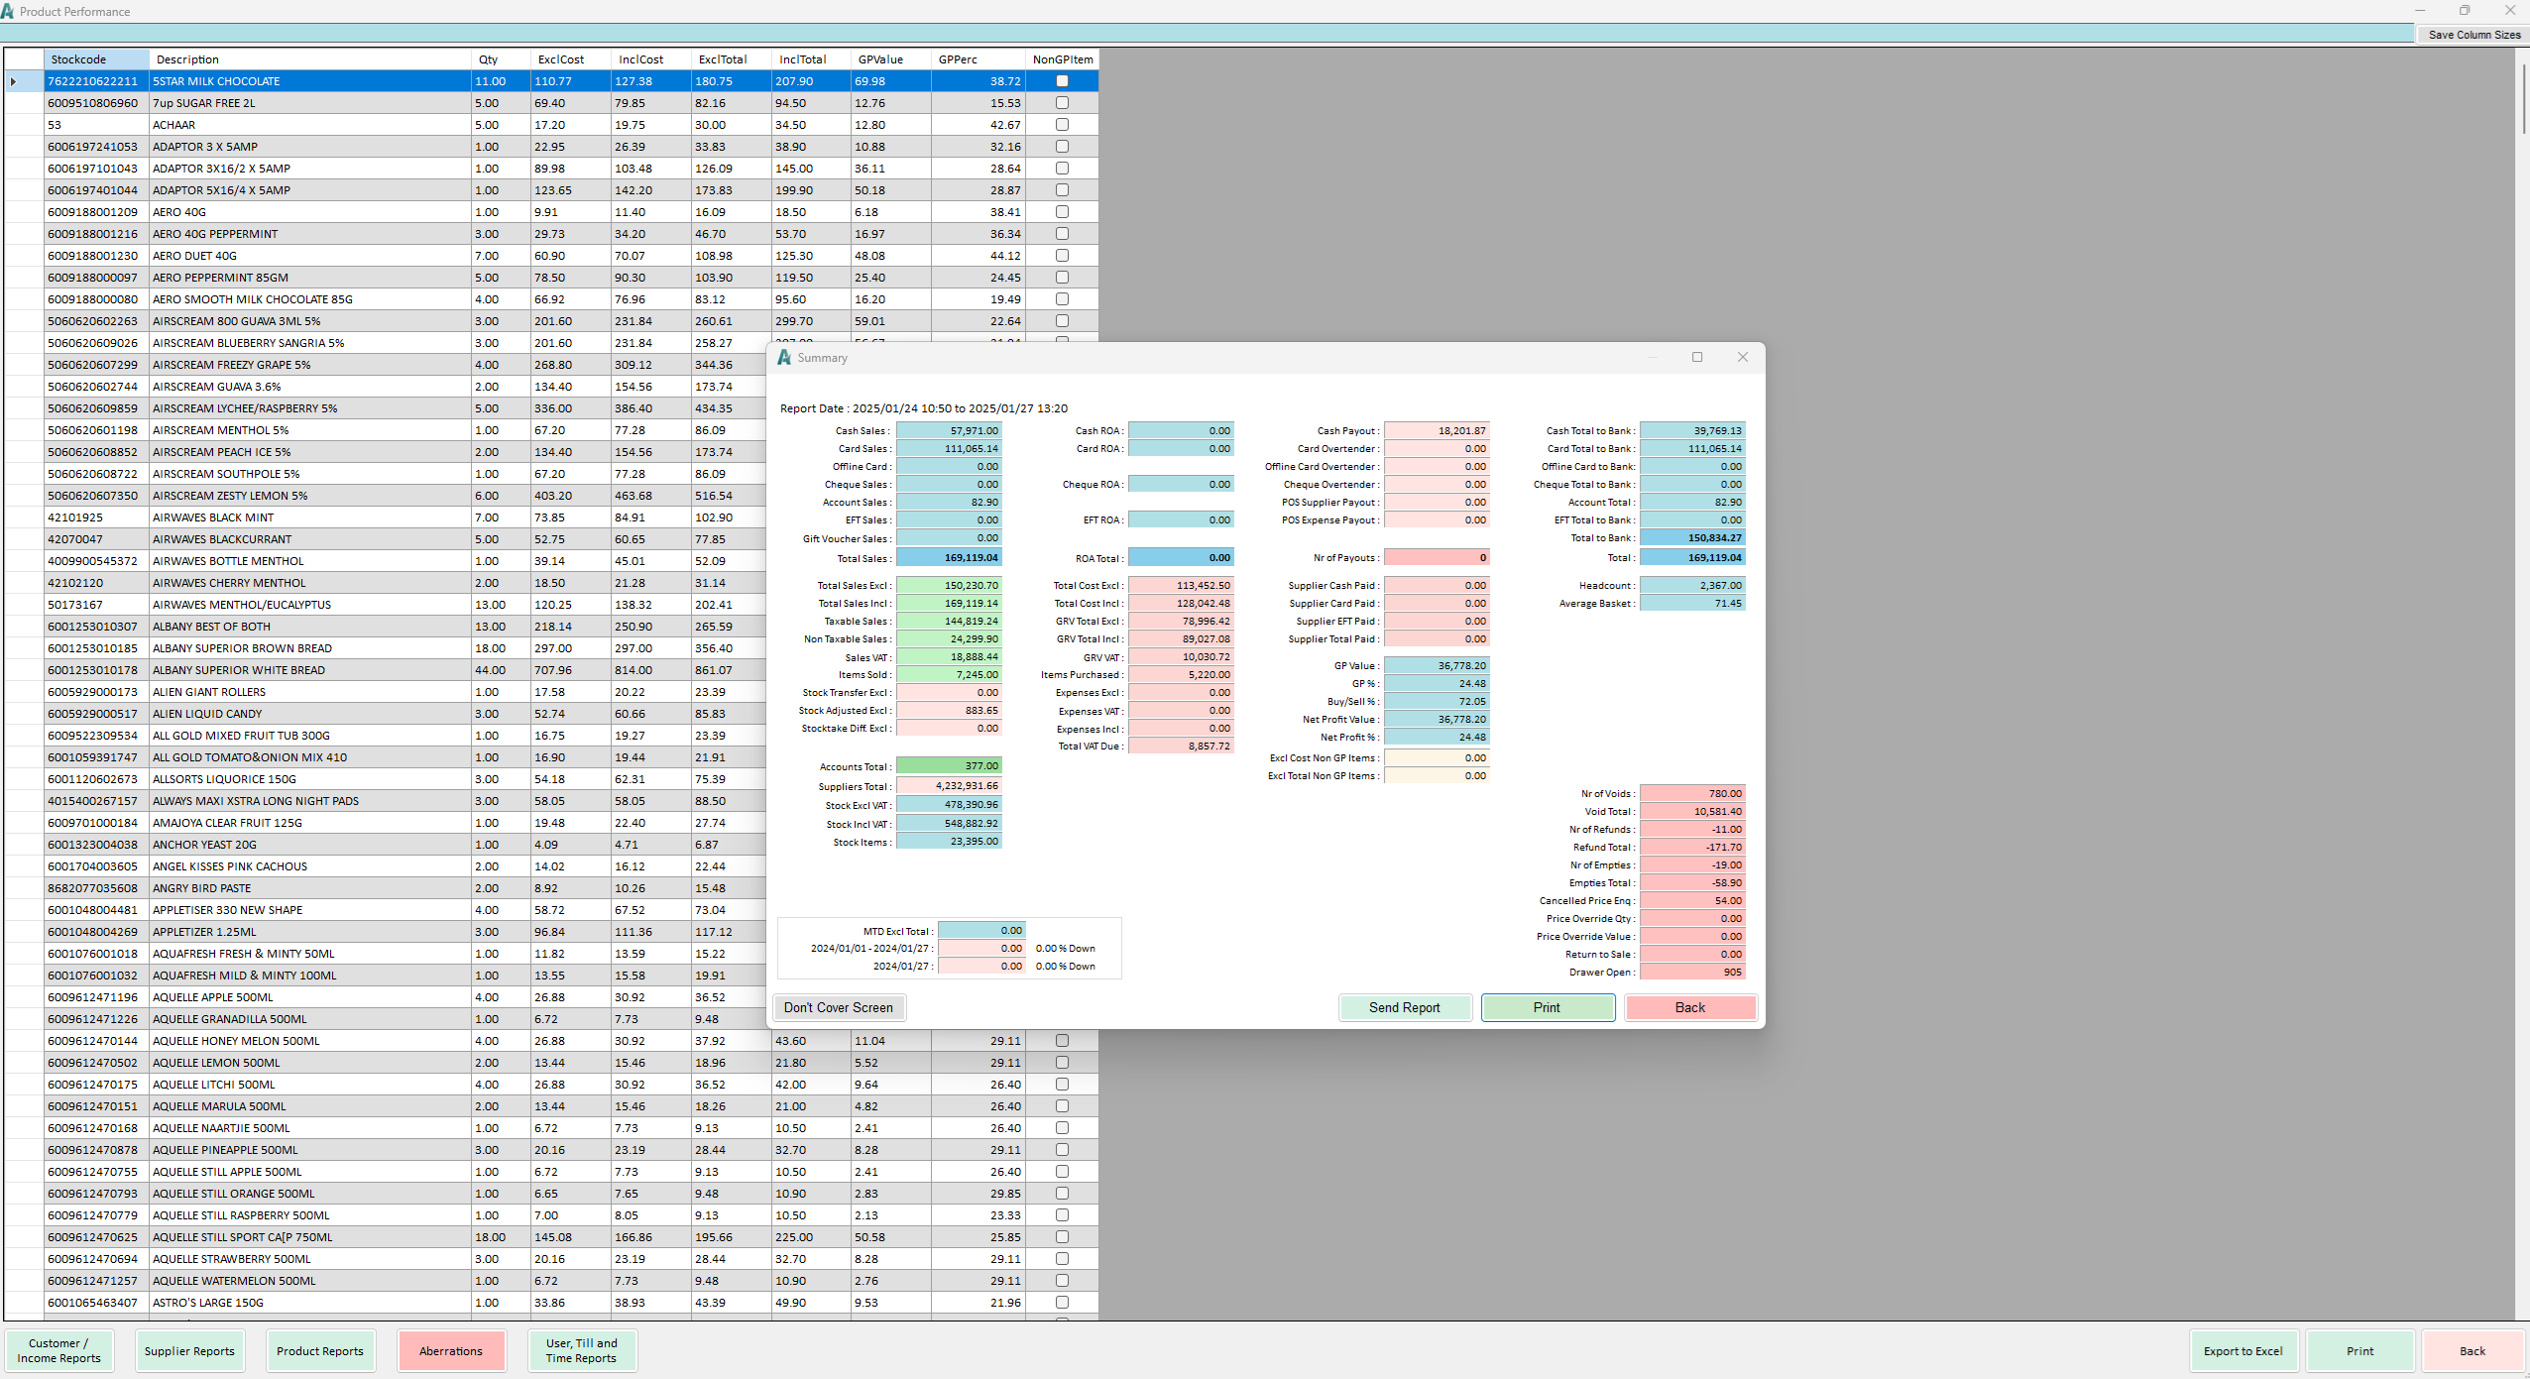Click the row selector arrow for 5STAR MILK CHOCOLATE
The width and height of the screenshot is (2530, 1379).
[x=14, y=81]
